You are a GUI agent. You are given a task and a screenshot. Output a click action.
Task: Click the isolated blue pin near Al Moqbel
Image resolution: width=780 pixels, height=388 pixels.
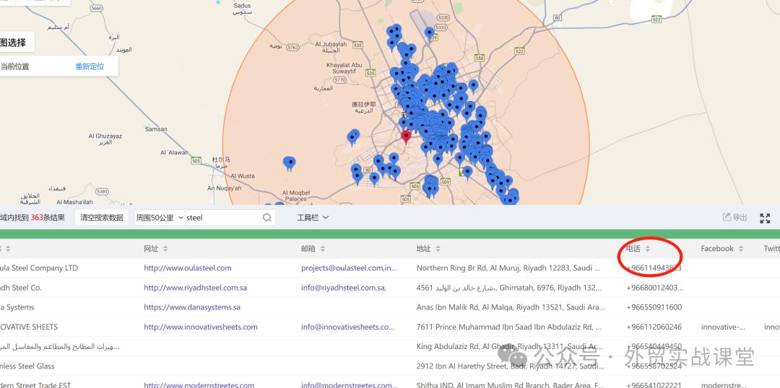[290, 163]
